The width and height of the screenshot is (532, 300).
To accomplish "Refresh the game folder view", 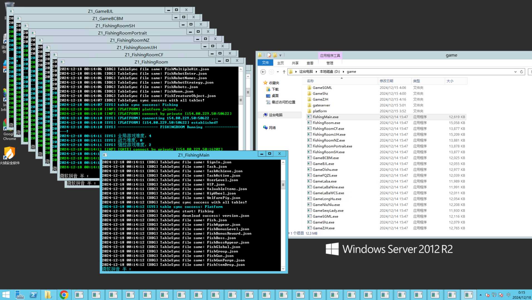I will click(521, 72).
